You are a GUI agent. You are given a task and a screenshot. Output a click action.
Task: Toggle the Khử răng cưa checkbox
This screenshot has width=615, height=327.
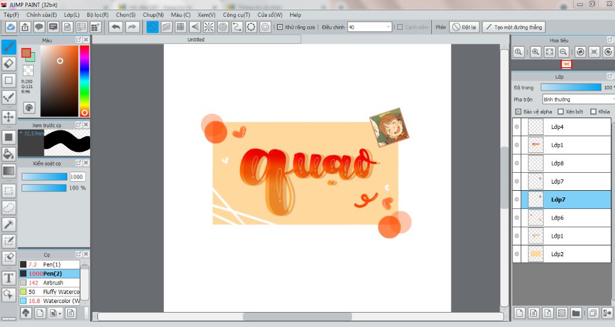[x=280, y=27]
